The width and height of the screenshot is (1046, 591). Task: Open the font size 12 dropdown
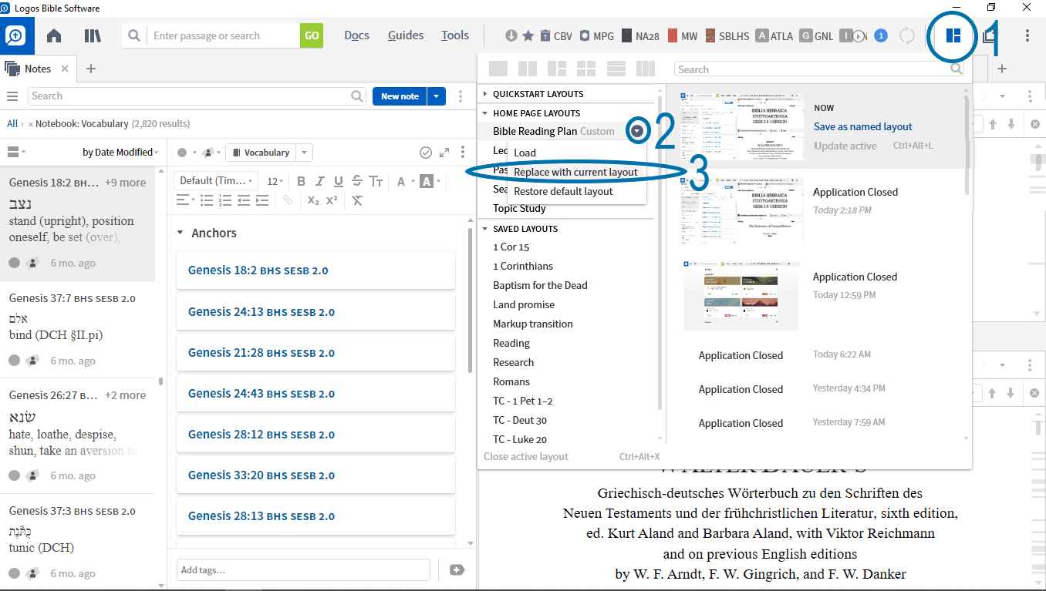(x=275, y=181)
